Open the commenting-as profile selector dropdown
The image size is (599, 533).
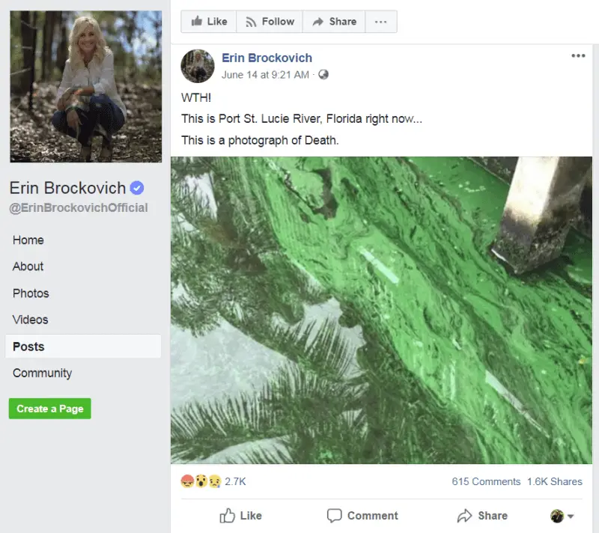(x=562, y=516)
